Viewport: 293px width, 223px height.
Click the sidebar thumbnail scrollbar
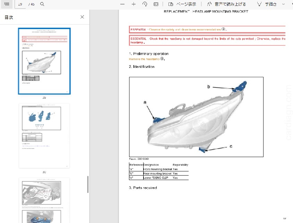pyautogui.click(x=88, y=184)
